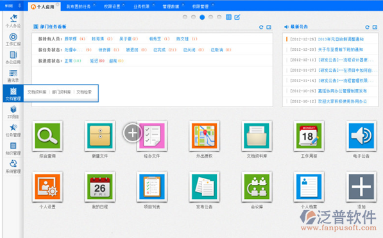The image size is (383, 238).
Task: Expand the 最新公告 panel via window icon
Action: click(x=375, y=27)
